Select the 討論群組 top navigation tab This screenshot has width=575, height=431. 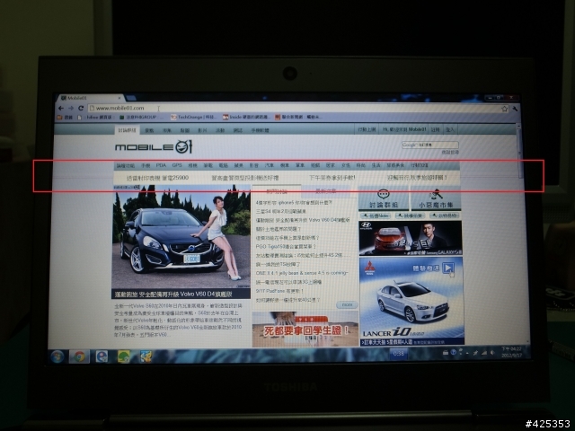[x=127, y=130]
